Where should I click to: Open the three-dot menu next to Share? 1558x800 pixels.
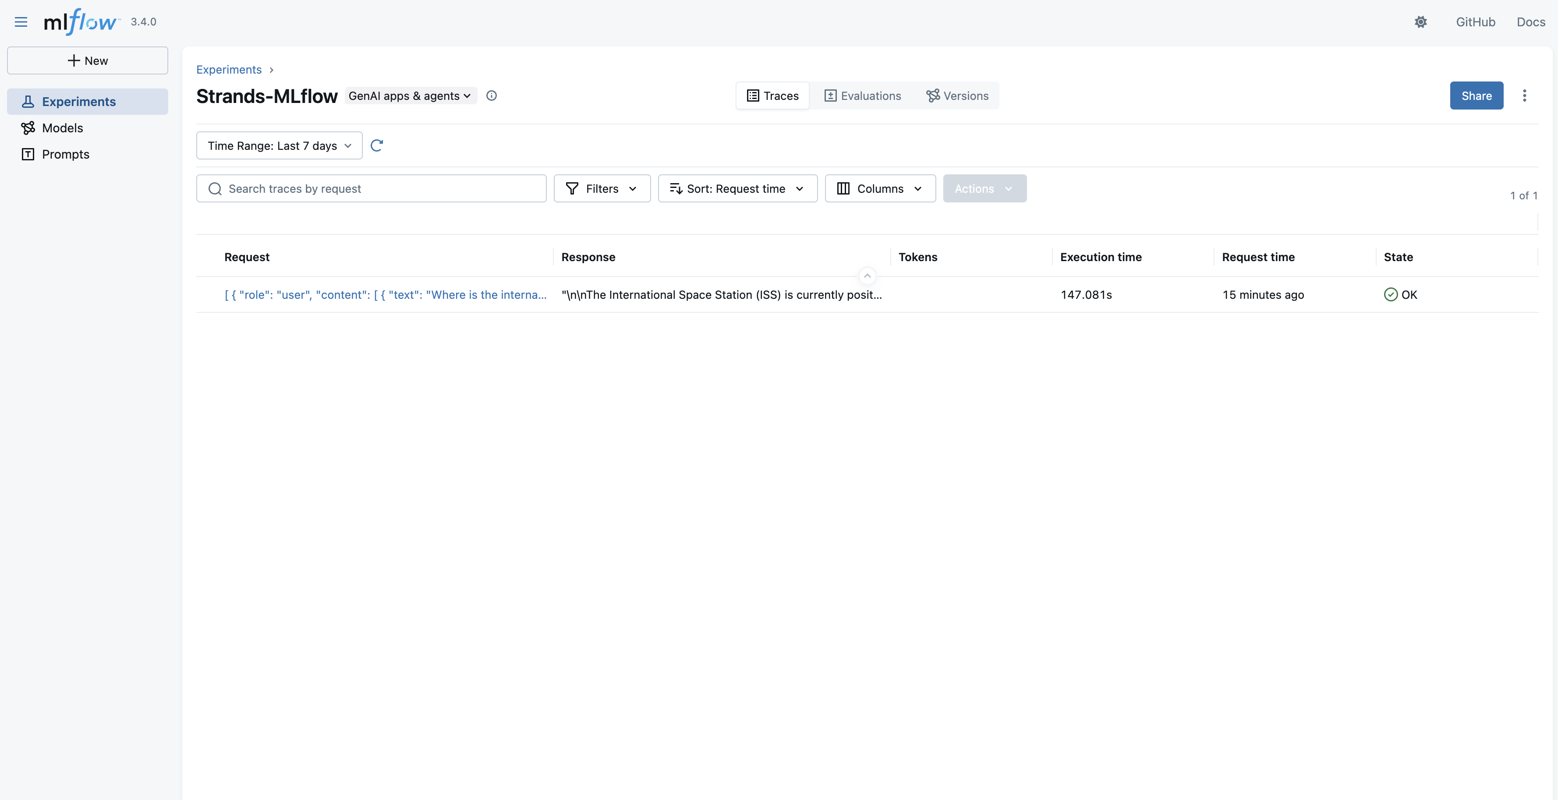1525,96
